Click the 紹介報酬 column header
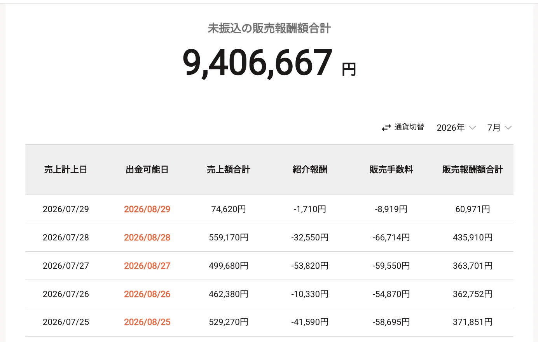The width and height of the screenshot is (538, 342). [310, 169]
